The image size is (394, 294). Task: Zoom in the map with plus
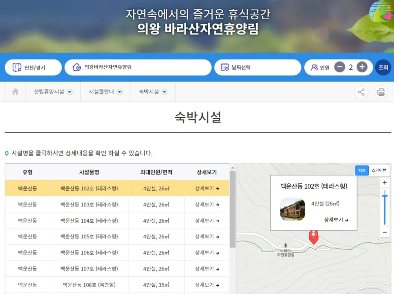click(x=385, y=182)
